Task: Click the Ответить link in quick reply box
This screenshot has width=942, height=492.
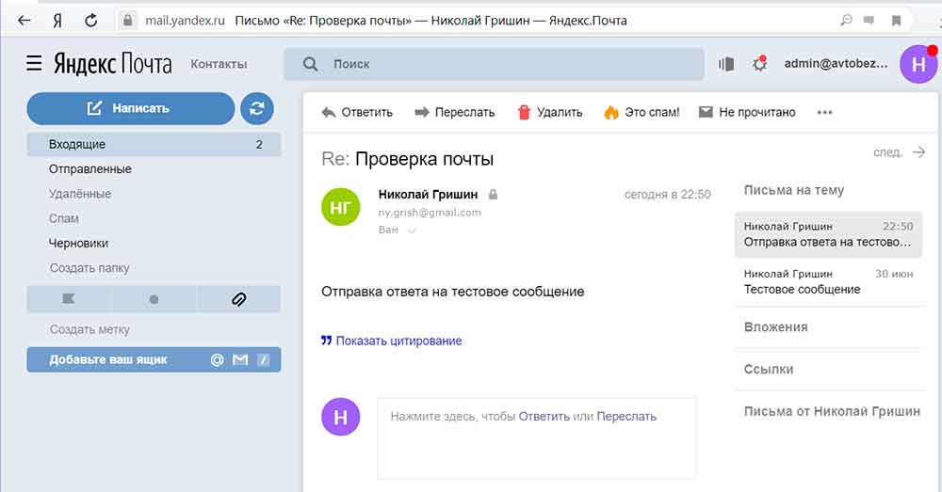Action: click(544, 417)
